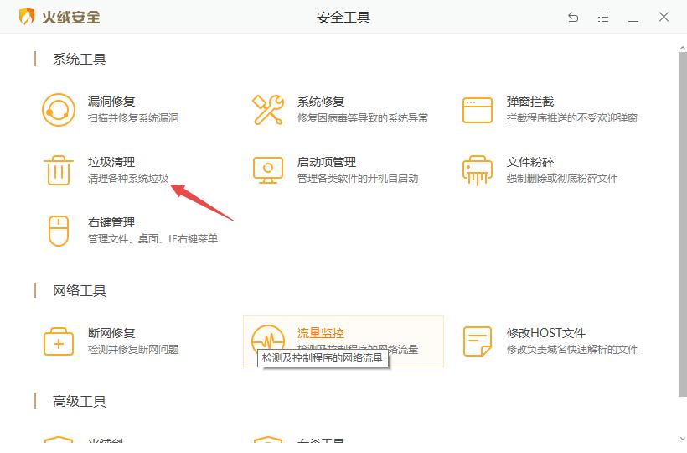
Task: Open the 断网修复 first-aid kit icon
Action: tap(59, 341)
